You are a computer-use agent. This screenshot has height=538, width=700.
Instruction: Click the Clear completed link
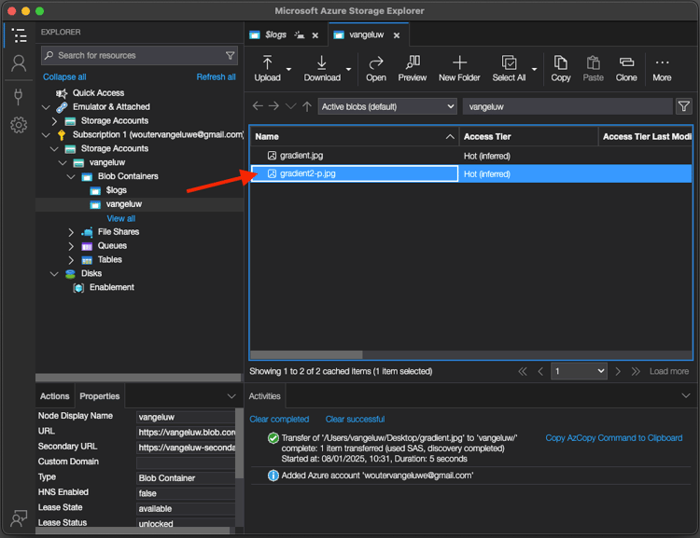pos(279,420)
